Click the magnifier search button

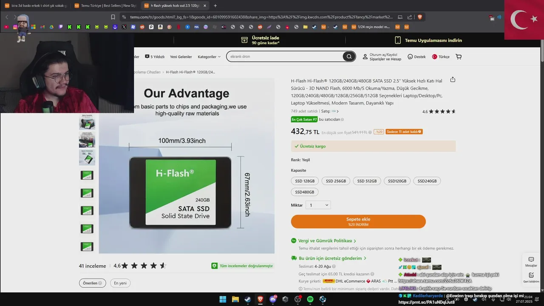[x=349, y=57]
